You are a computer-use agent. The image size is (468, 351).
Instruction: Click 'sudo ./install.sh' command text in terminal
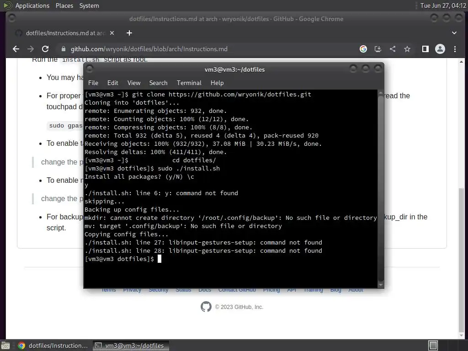click(189, 168)
